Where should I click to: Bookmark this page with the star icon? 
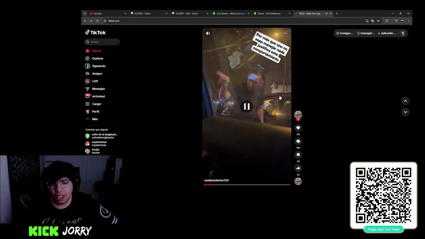pyautogui.click(x=378, y=21)
